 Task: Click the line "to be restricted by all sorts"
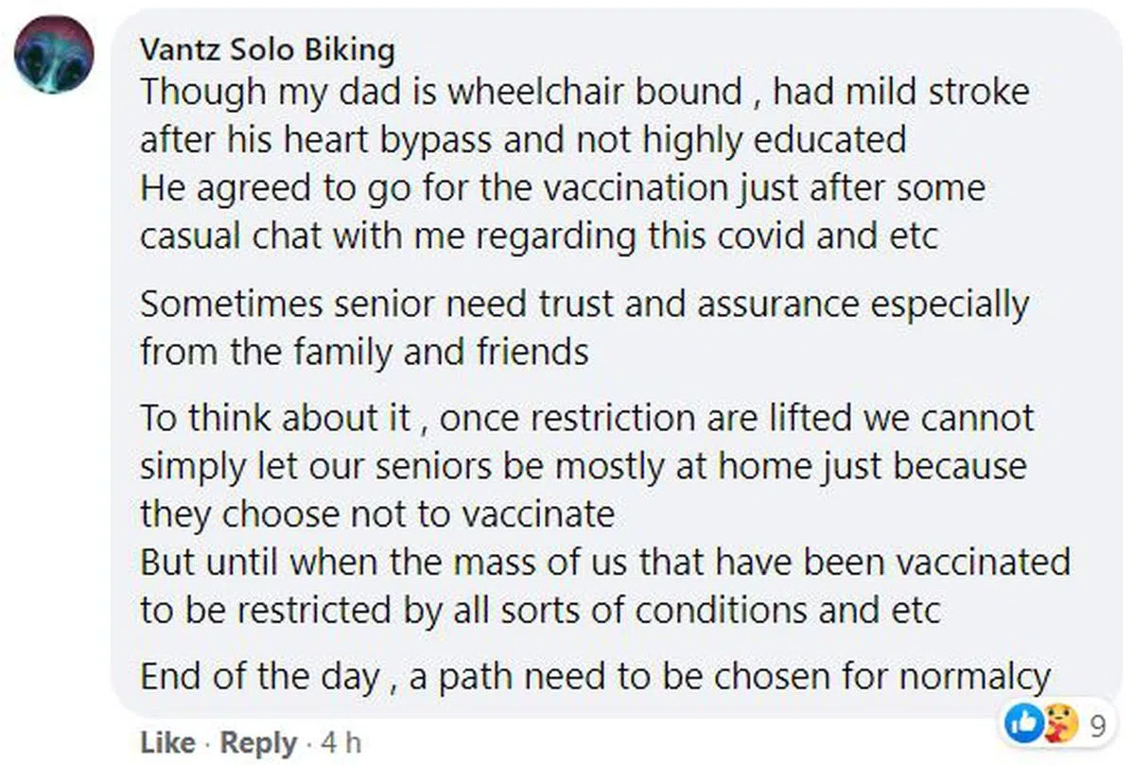tap(539, 610)
